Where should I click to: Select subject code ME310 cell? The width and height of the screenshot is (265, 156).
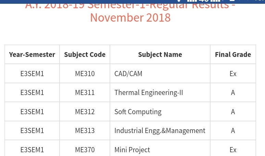click(x=85, y=74)
